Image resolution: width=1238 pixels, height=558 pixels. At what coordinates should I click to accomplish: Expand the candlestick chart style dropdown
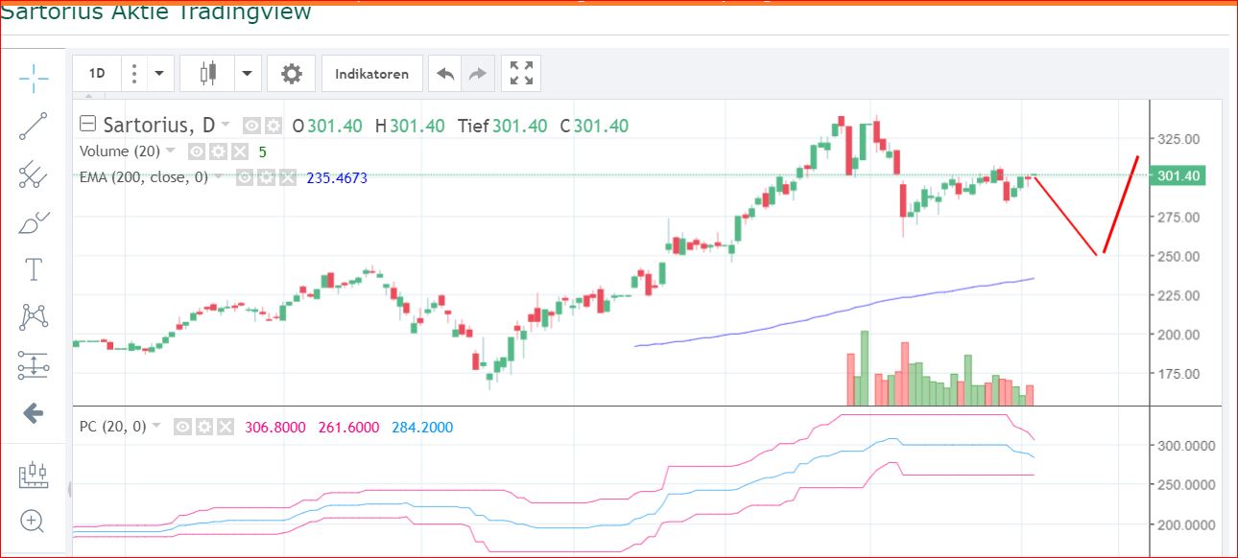click(x=248, y=74)
